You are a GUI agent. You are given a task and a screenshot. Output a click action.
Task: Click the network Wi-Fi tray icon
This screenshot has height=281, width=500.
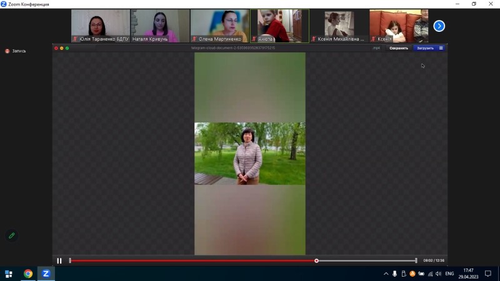pos(430,274)
